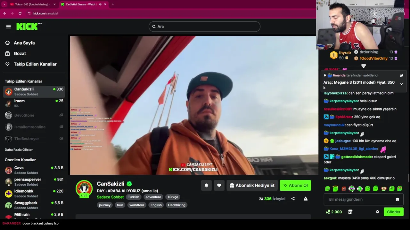Toggle the notification bell for CanSakizli
The height and width of the screenshot is (230, 410).
click(x=206, y=185)
